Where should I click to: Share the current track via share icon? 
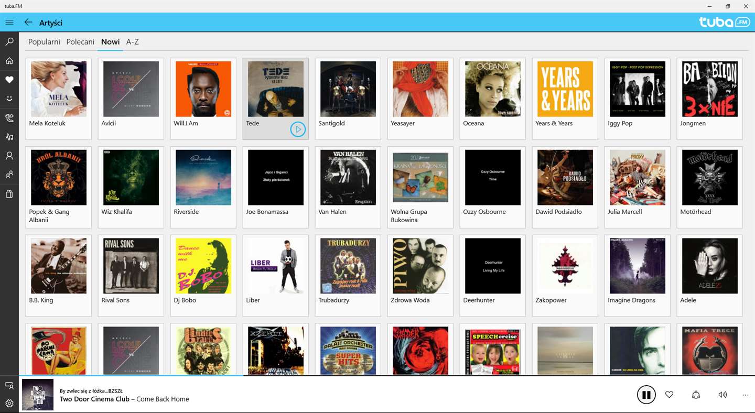tap(696, 395)
